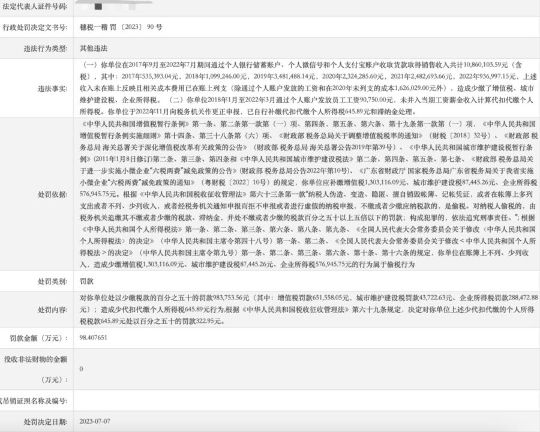Select the value 罚款
Image resolution: width=540 pixels, height=432 pixels.
click(86, 281)
